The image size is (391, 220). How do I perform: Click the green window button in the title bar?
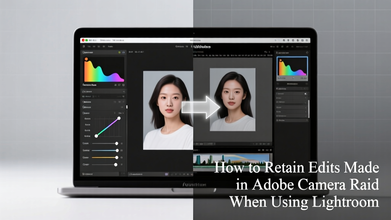[x=87, y=40]
